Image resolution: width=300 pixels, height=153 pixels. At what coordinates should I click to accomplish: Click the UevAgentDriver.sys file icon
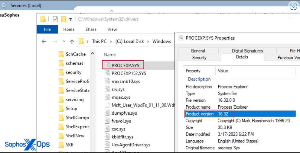pos(107,145)
